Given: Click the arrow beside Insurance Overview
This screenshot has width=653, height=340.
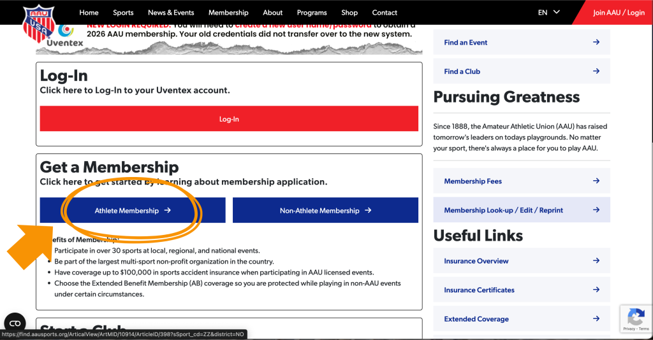Looking at the screenshot, I should pos(596,261).
